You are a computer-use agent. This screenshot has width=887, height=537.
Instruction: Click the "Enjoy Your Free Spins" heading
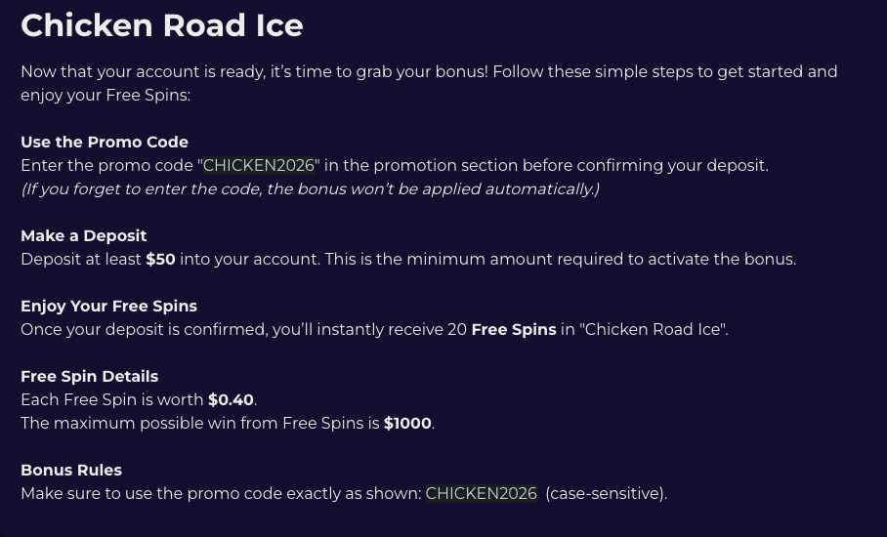(108, 307)
